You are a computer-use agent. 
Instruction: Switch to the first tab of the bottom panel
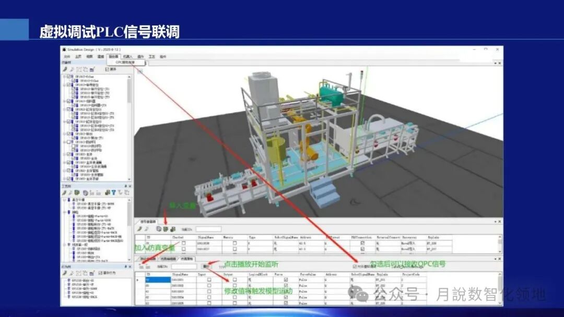coord(147,259)
